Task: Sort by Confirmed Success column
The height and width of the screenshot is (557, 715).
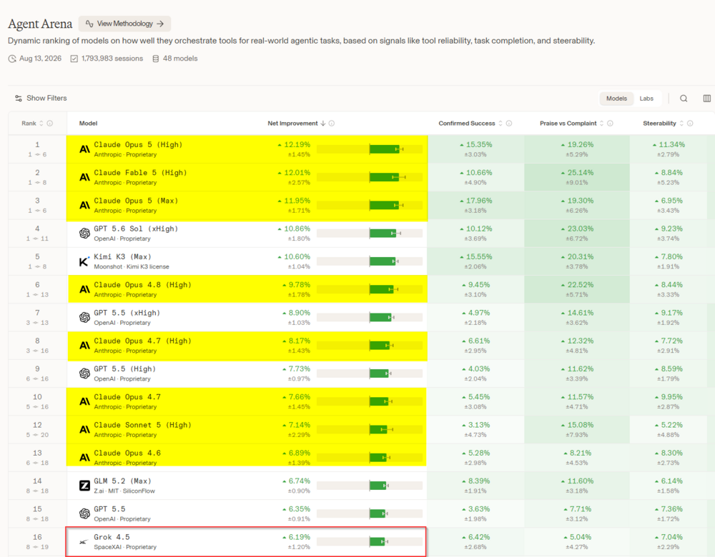Action: (470, 124)
